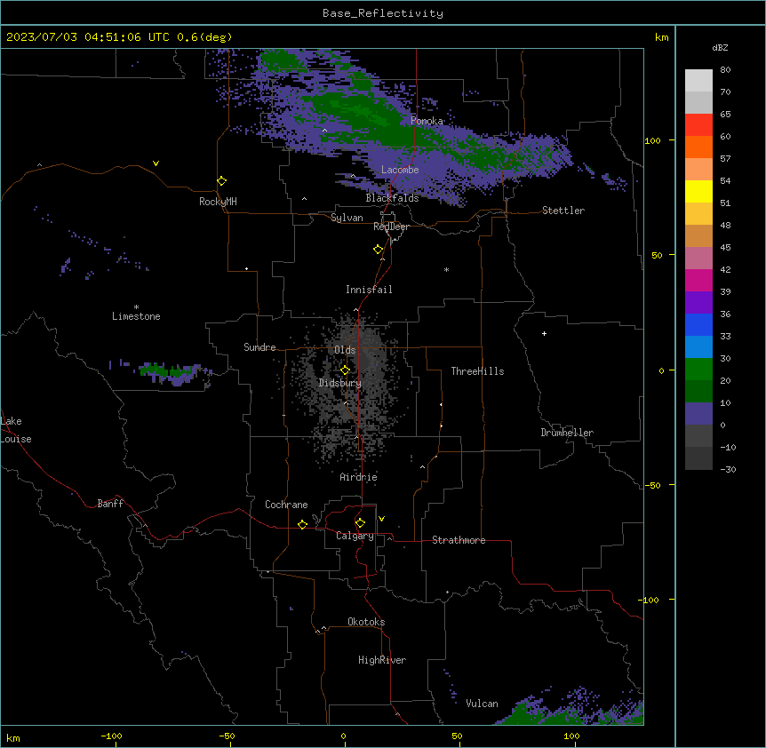The width and height of the screenshot is (766, 748).
Task: Pick the light blue swatch between 33 and 30
Action: pos(698,347)
